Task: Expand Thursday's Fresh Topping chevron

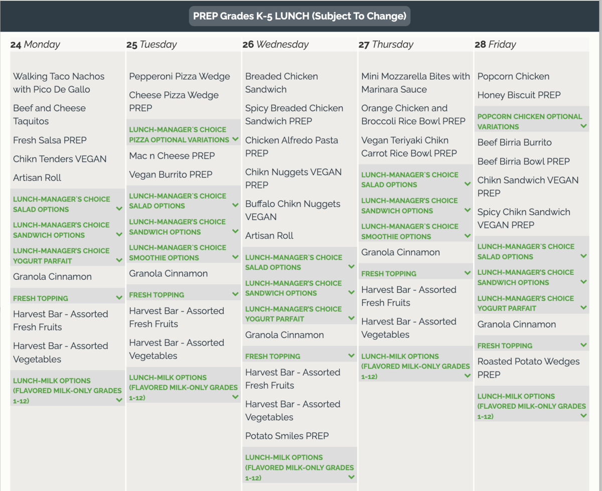Action: coord(468,273)
